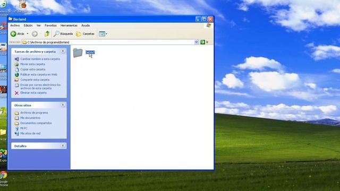Minimize the Borland window
Image resolution: width=340 pixels, height=191 pixels.
click(x=198, y=19)
